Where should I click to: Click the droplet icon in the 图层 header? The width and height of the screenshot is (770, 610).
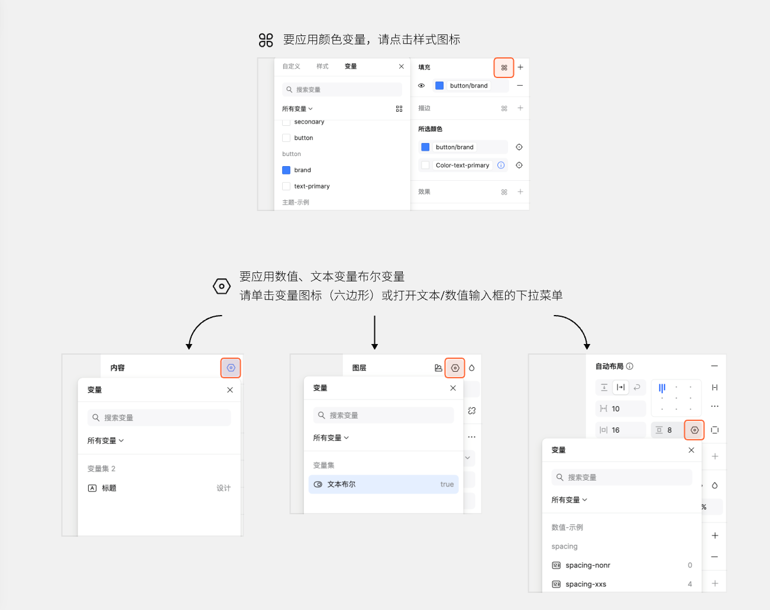point(472,368)
